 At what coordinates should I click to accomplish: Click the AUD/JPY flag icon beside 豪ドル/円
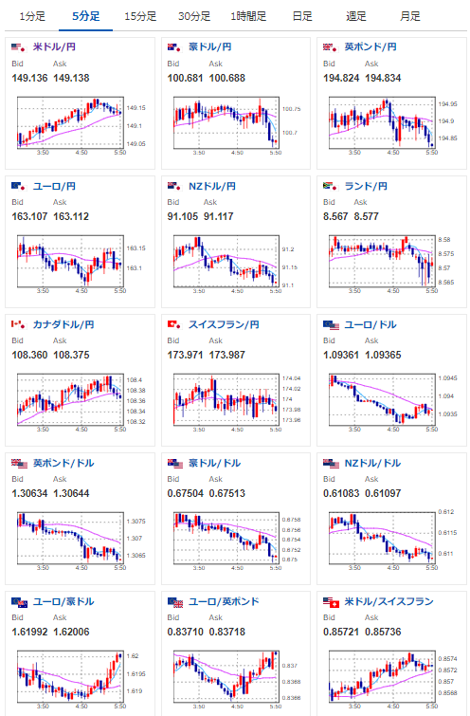[x=173, y=47]
